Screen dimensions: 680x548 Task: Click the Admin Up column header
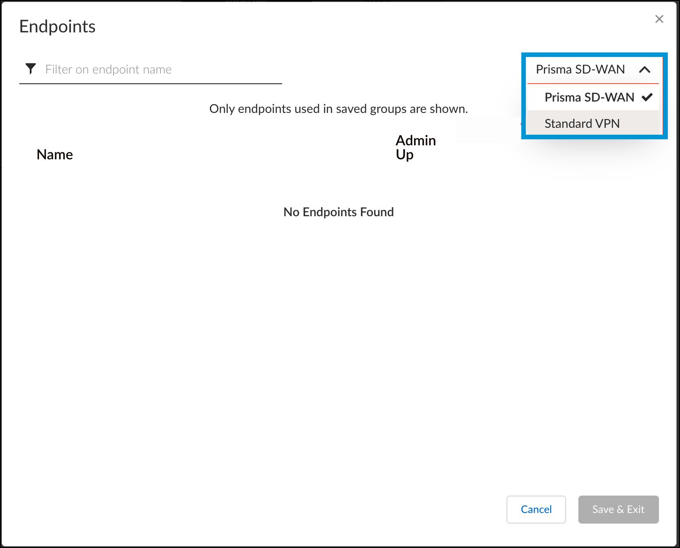click(415, 148)
